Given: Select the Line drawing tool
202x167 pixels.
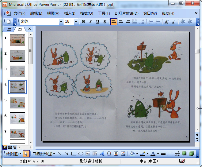Looking at the screenshot, I should pyautogui.click(x=60, y=154).
